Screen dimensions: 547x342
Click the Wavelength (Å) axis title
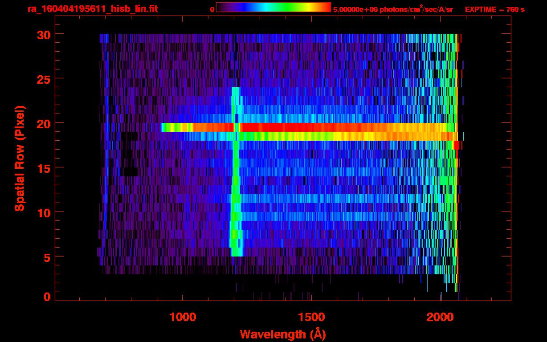point(283,334)
